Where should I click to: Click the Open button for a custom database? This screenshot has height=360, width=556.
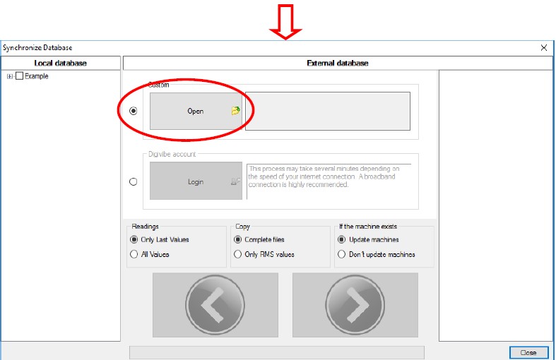(x=196, y=112)
